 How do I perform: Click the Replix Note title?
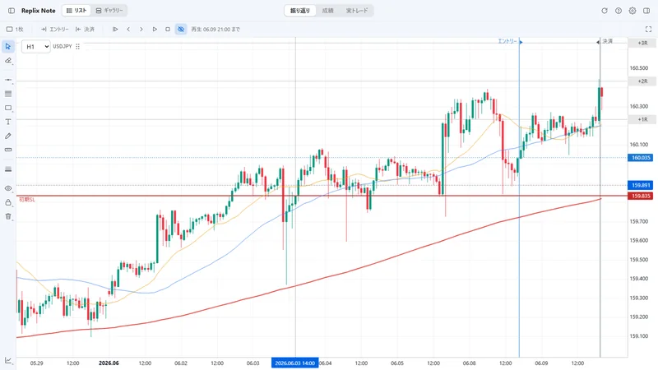(x=38, y=11)
